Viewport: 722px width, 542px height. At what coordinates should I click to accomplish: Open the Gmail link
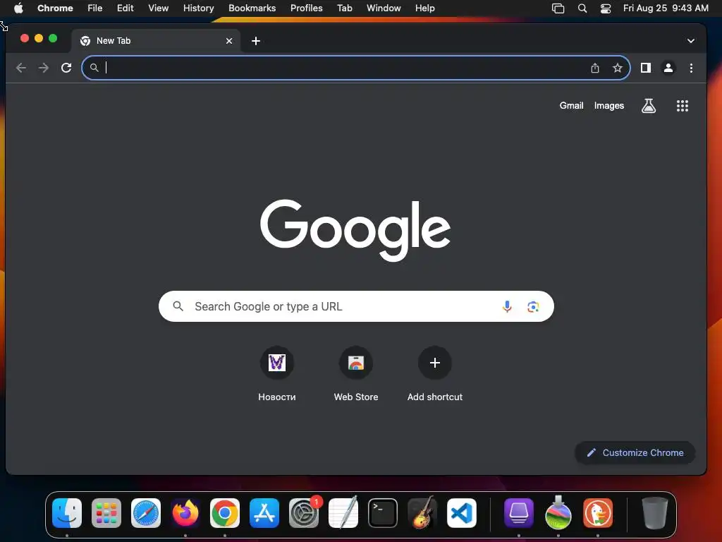(571, 106)
